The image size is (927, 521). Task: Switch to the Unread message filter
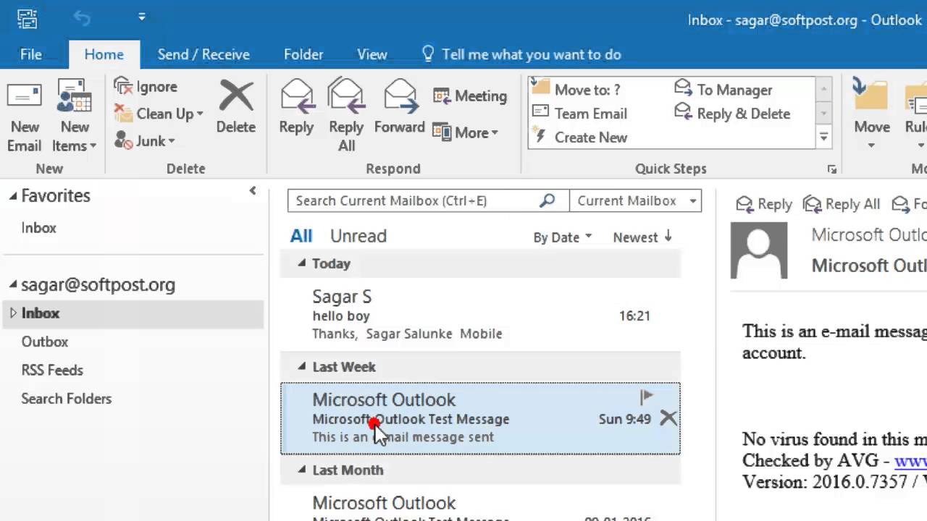pos(358,236)
